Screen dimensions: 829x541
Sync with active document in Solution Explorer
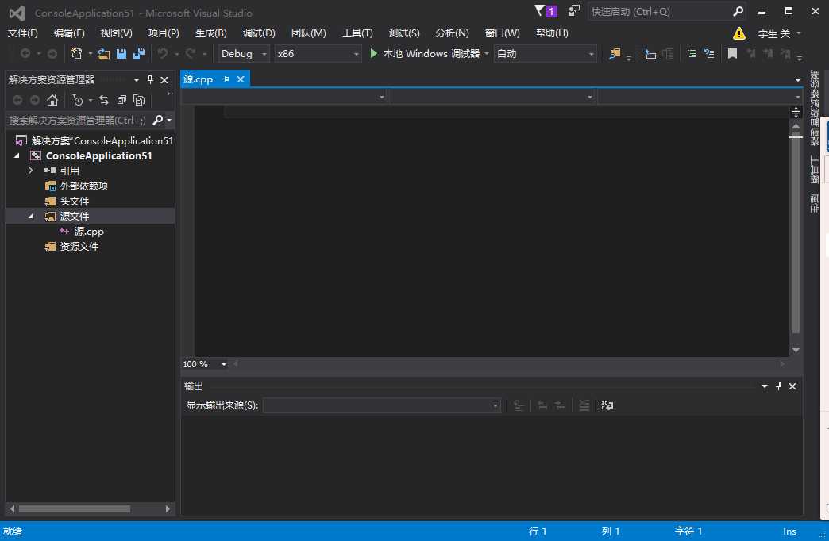103,100
